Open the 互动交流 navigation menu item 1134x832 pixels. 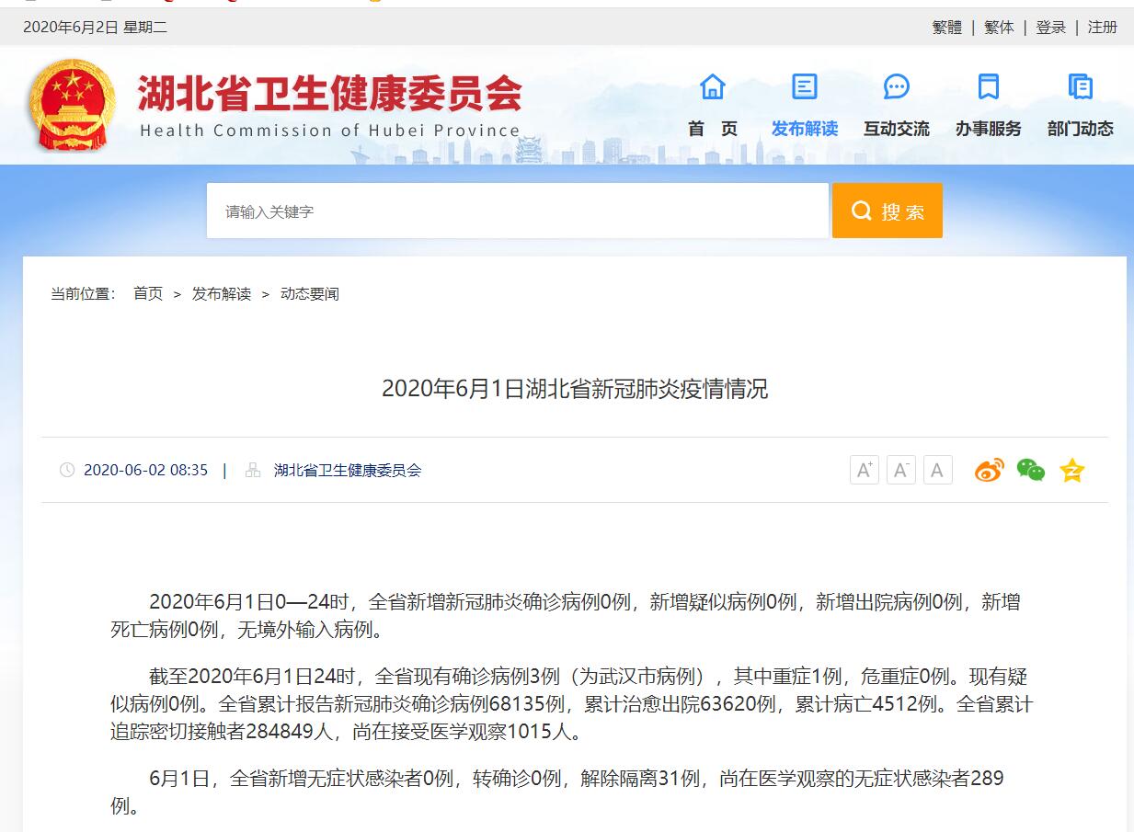click(897, 129)
